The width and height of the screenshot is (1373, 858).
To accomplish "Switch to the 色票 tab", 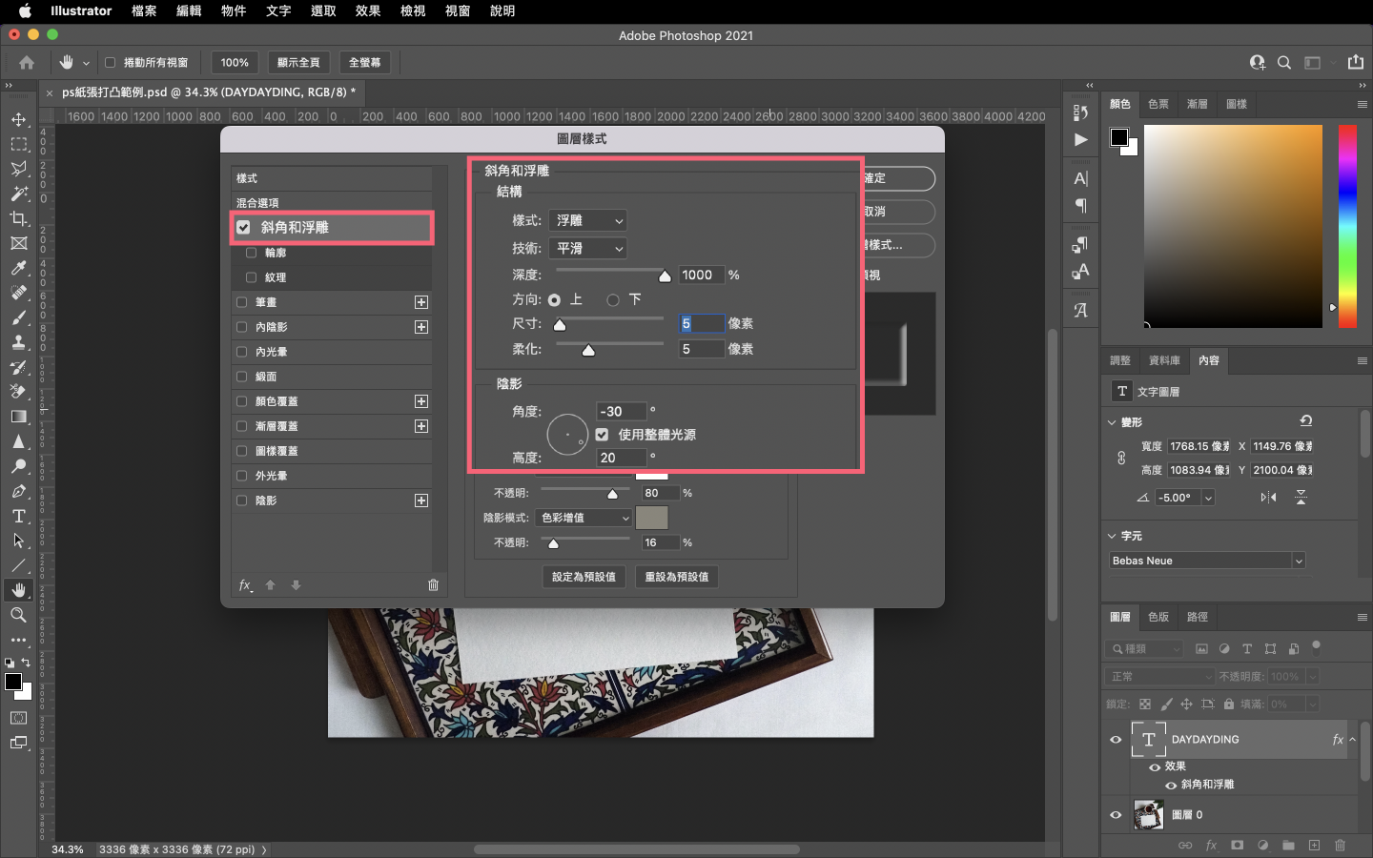I will [x=1158, y=104].
